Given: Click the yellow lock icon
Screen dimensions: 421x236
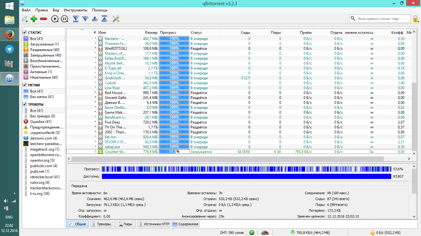Looking at the screenshot, I should pyautogui.click(x=416, y=19).
